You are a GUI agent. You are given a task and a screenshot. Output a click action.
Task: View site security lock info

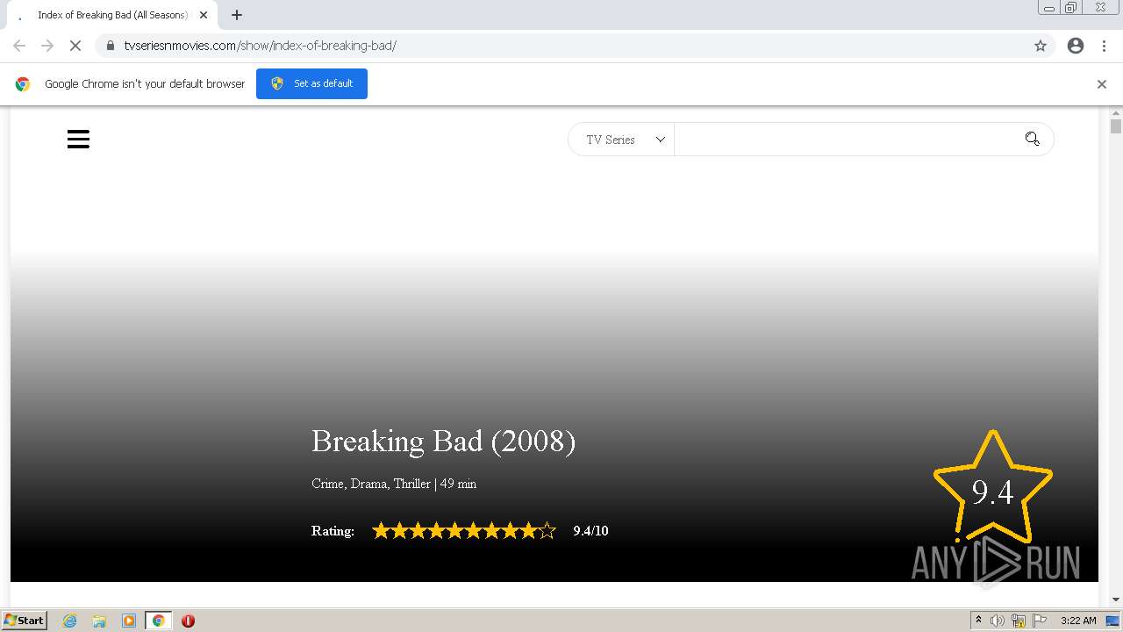pos(110,46)
